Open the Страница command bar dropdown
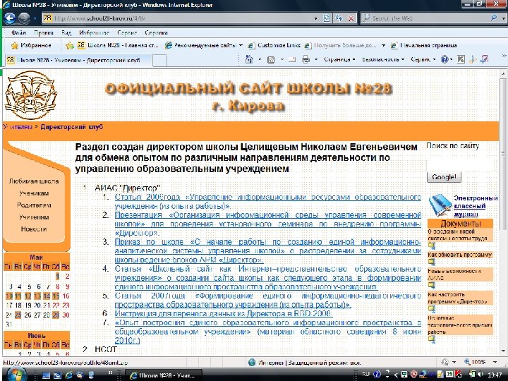Viewport: 508px width, 381px height. coord(339,59)
